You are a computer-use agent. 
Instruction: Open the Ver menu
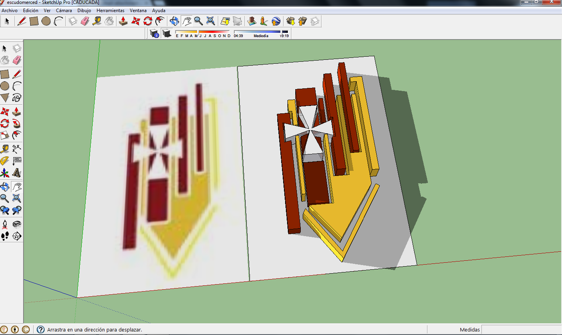(x=47, y=11)
